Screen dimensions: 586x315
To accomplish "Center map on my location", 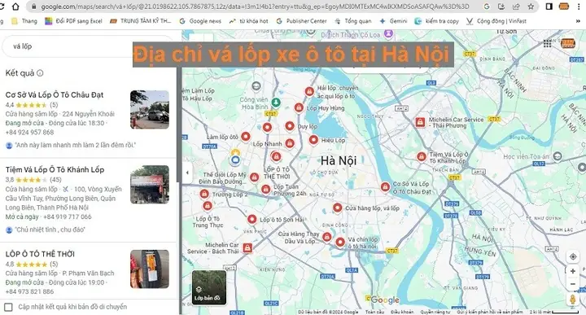I will 572,256.
